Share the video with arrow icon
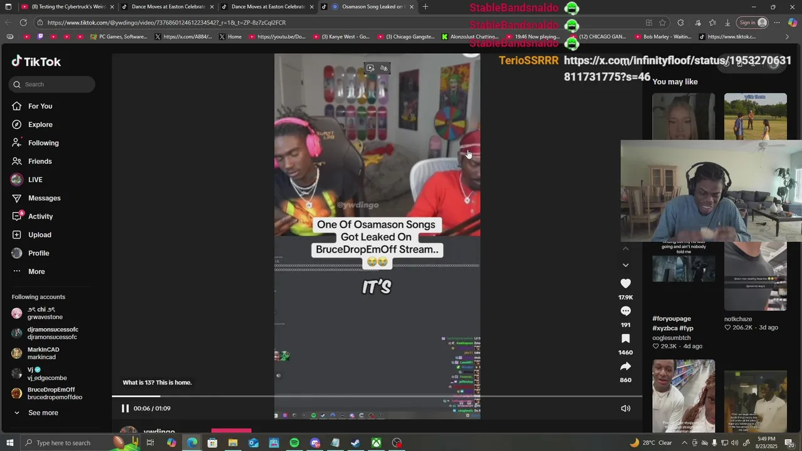Screen dimensions: 802x451 (625, 366)
